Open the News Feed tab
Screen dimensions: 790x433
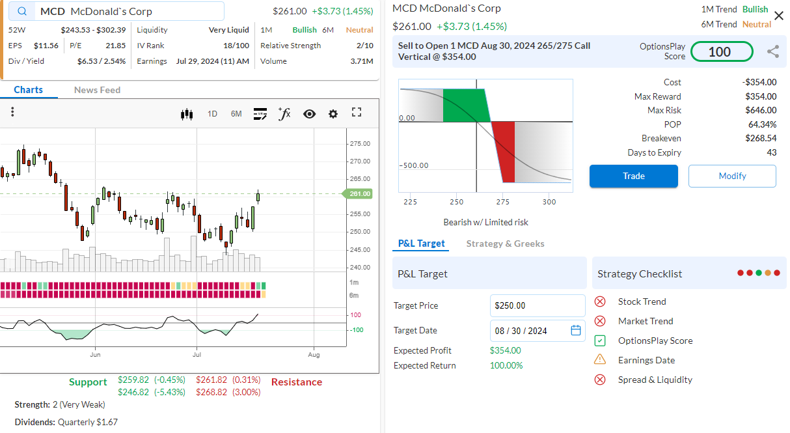[x=97, y=90]
